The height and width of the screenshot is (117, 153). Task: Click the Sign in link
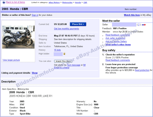tap(35, 15)
